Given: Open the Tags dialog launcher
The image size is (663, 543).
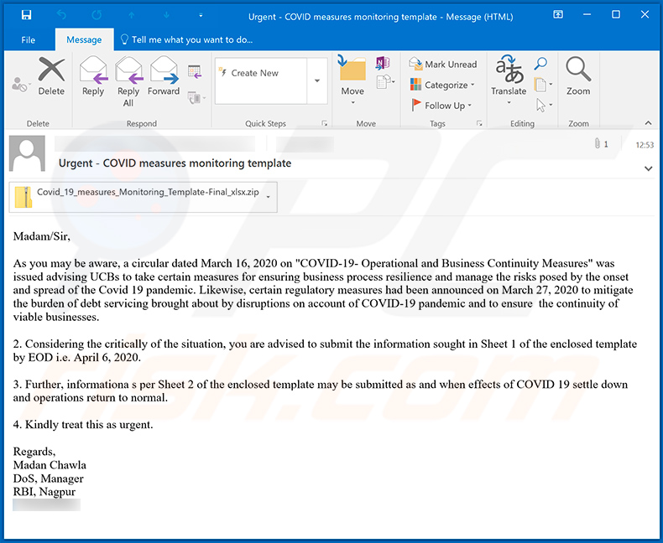Looking at the screenshot, I should pyautogui.click(x=479, y=123).
